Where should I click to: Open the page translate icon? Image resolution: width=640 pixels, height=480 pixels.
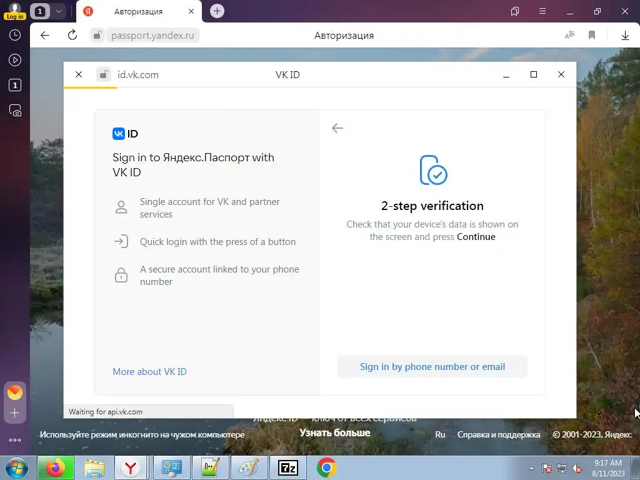(569, 35)
